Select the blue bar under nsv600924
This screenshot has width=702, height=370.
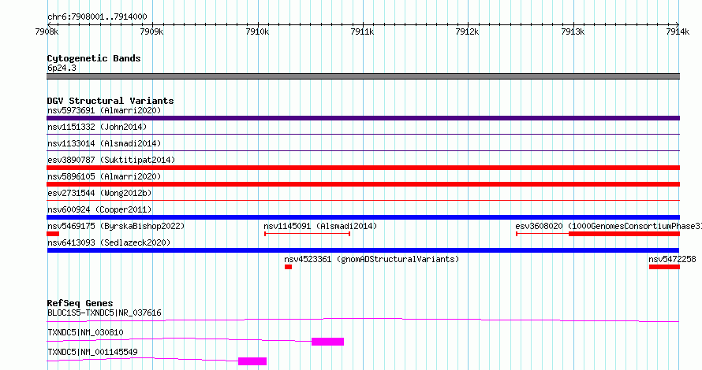(363, 217)
